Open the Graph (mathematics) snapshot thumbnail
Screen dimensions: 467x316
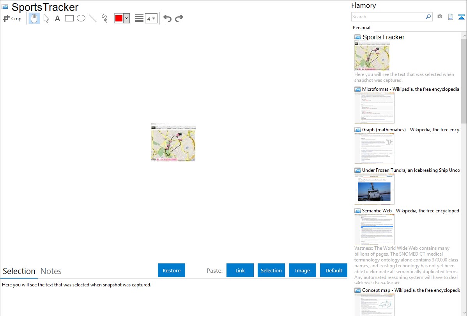click(x=374, y=148)
